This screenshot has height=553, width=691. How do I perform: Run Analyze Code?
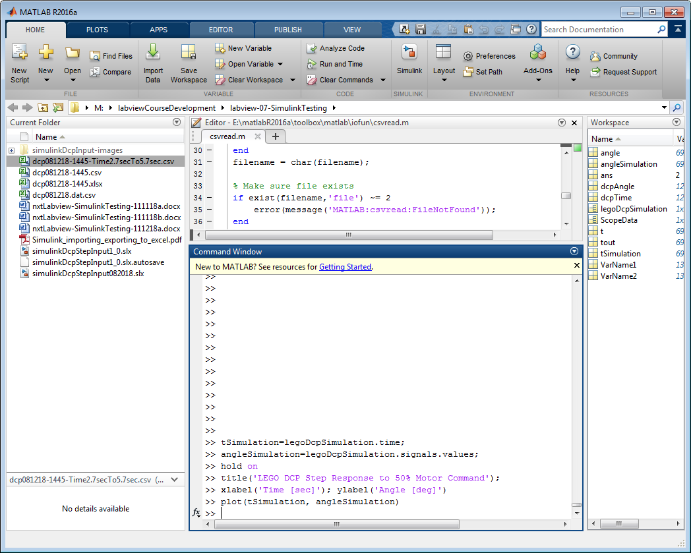pos(336,48)
